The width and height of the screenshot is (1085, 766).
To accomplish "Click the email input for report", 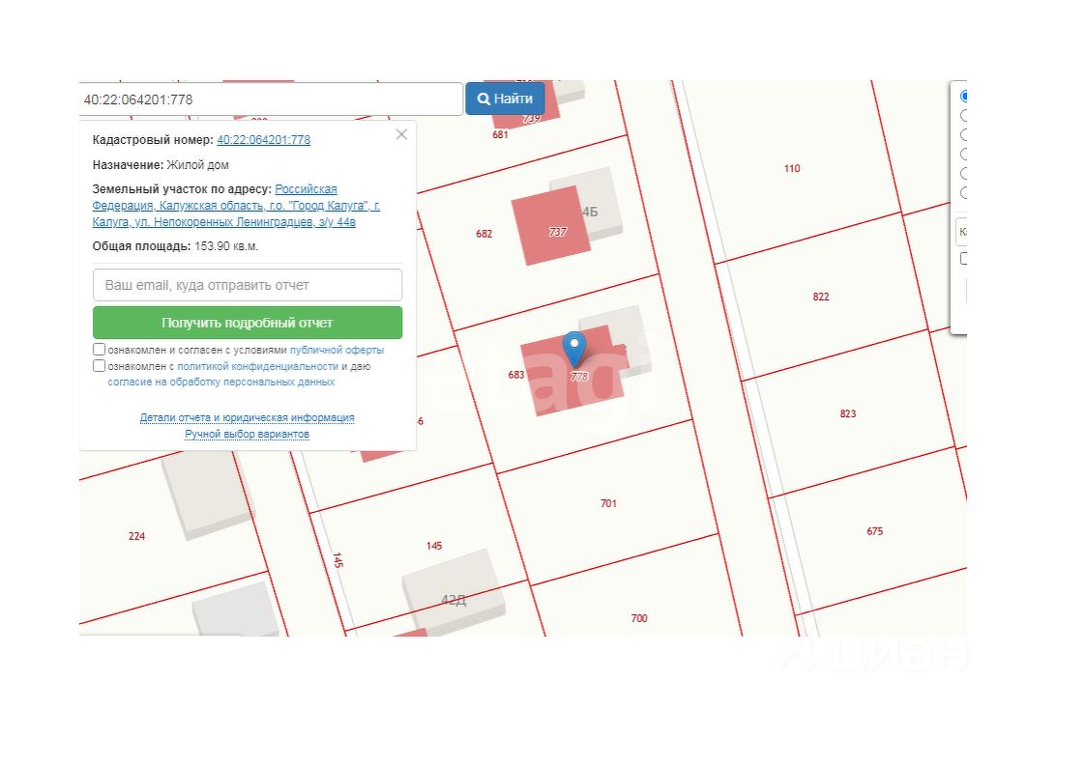I will tap(248, 285).
